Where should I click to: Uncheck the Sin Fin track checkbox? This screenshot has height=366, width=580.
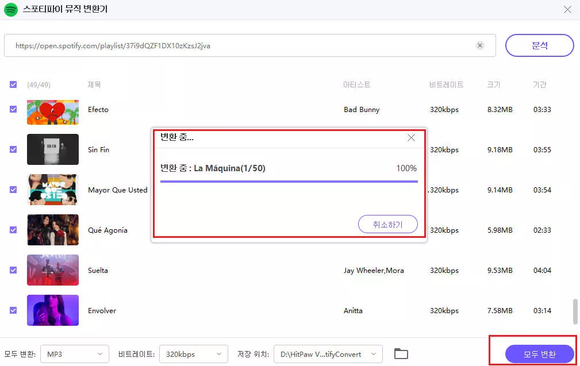(13, 149)
